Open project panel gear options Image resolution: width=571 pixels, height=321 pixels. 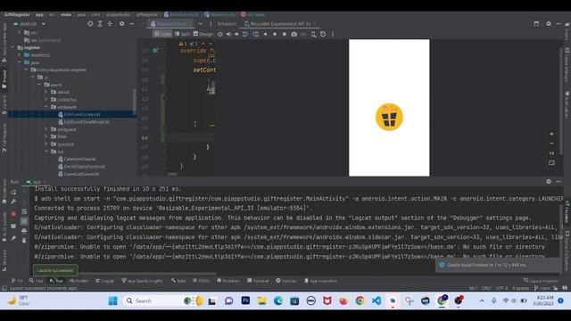[x=121, y=24]
